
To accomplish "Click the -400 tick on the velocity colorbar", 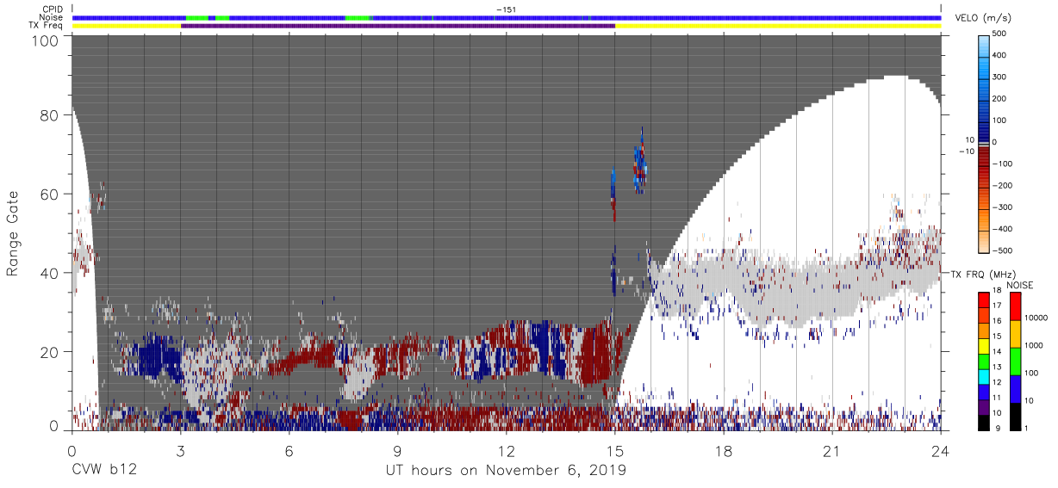I will tap(1004, 229).
